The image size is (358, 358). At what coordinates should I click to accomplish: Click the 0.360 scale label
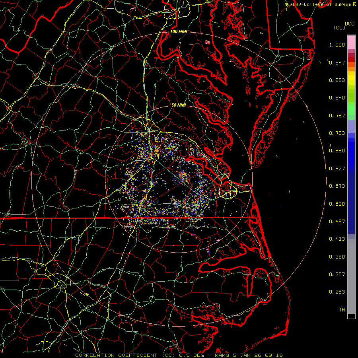tap(337, 257)
